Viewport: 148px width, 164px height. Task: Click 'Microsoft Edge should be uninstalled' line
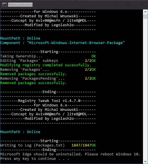tap(70, 154)
